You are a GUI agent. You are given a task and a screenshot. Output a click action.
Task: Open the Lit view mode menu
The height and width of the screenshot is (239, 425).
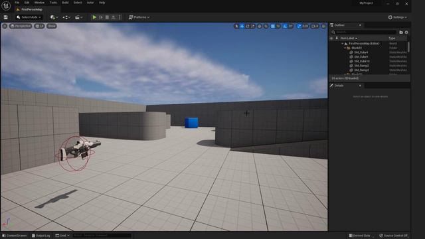tap(40, 26)
